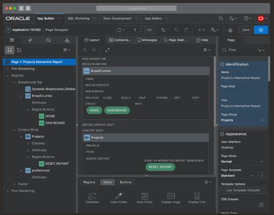Open the Utilities wrench menu
The width and height of the screenshot is (274, 215).
pos(215,30)
